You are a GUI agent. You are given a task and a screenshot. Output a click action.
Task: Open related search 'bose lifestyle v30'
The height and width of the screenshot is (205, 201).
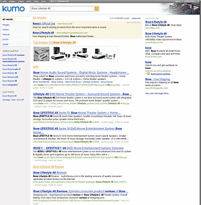pyautogui.click(x=10, y=77)
